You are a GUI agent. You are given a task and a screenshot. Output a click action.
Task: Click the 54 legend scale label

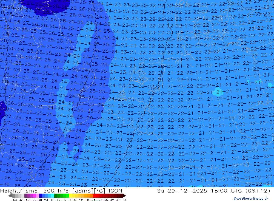[124, 200]
